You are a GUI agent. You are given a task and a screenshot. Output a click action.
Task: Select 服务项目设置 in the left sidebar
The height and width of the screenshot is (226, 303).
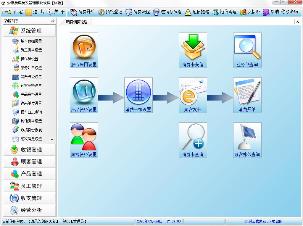pyautogui.click(x=27, y=68)
